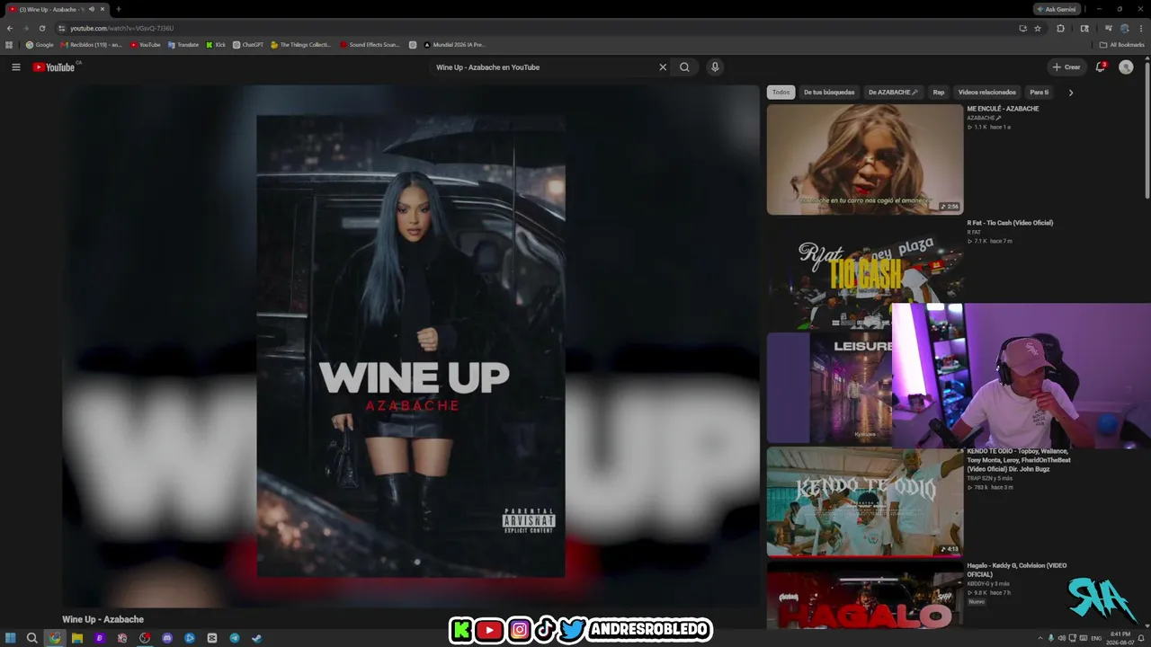Image resolution: width=1151 pixels, height=647 pixels.
Task: Open the Recibidos Gmail bookmark
Action: tap(91, 44)
